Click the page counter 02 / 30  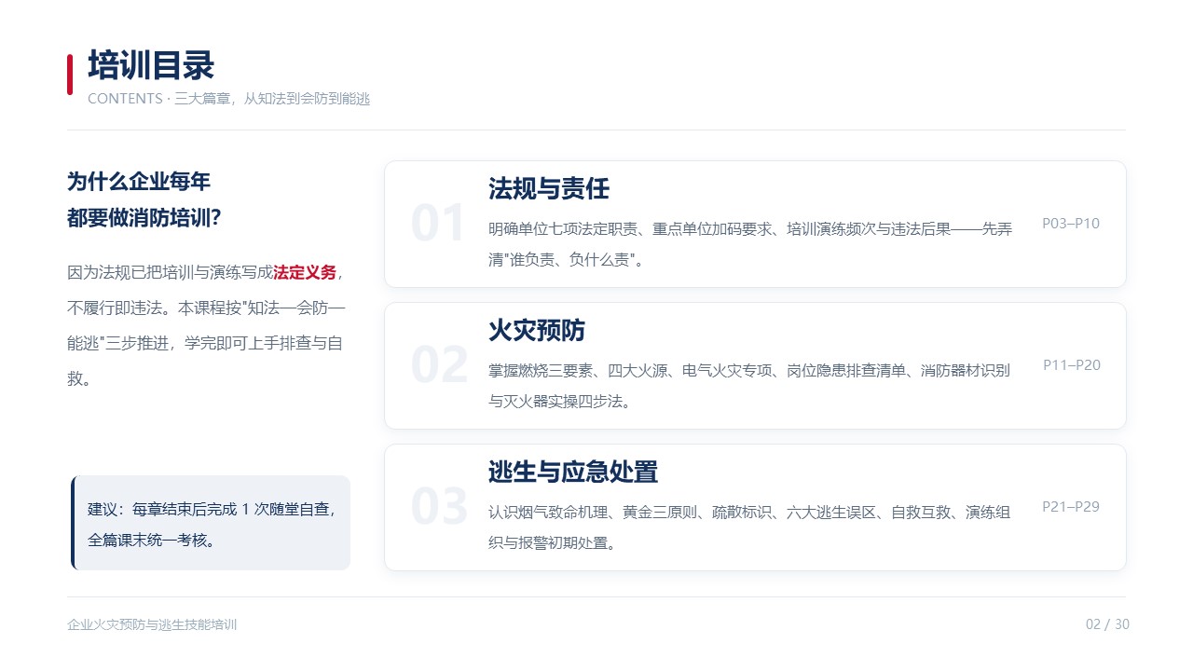(x=1107, y=624)
